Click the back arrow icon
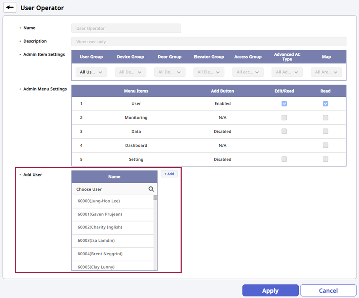 click(x=10, y=8)
